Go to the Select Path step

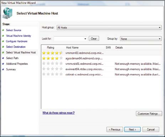point(12,58)
